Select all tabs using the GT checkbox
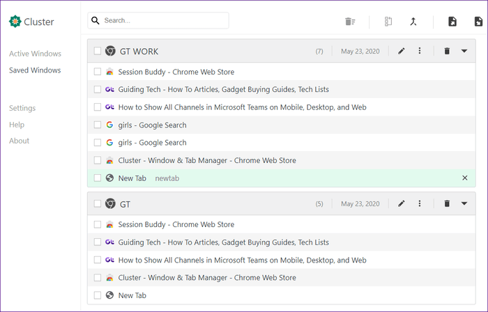 (98, 203)
